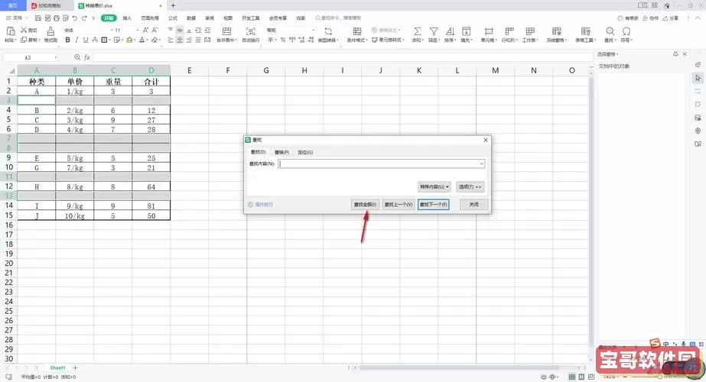
Task: Switch to the Go To tab in Find dialog
Action: (305, 152)
